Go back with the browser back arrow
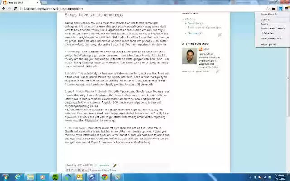 click(x=3, y=9)
